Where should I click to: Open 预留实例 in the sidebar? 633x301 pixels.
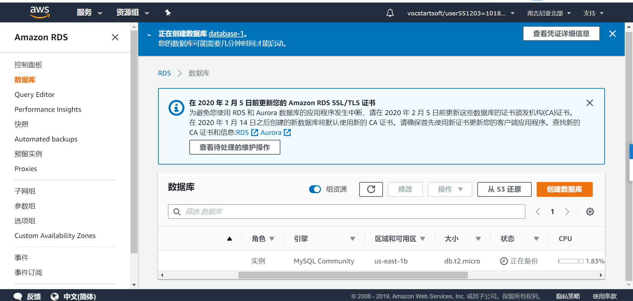pos(28,154)
